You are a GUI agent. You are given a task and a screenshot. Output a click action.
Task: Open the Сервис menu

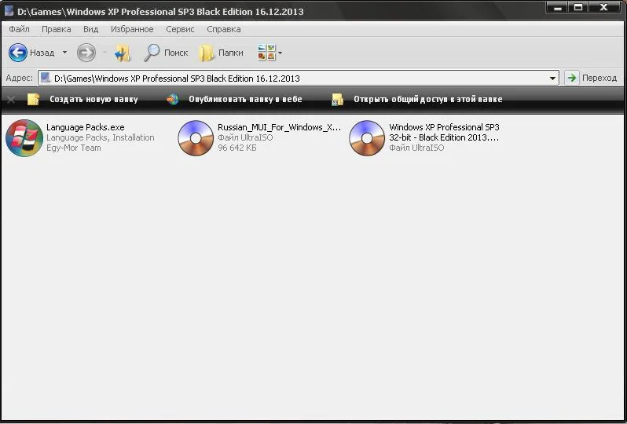point(180,29)
